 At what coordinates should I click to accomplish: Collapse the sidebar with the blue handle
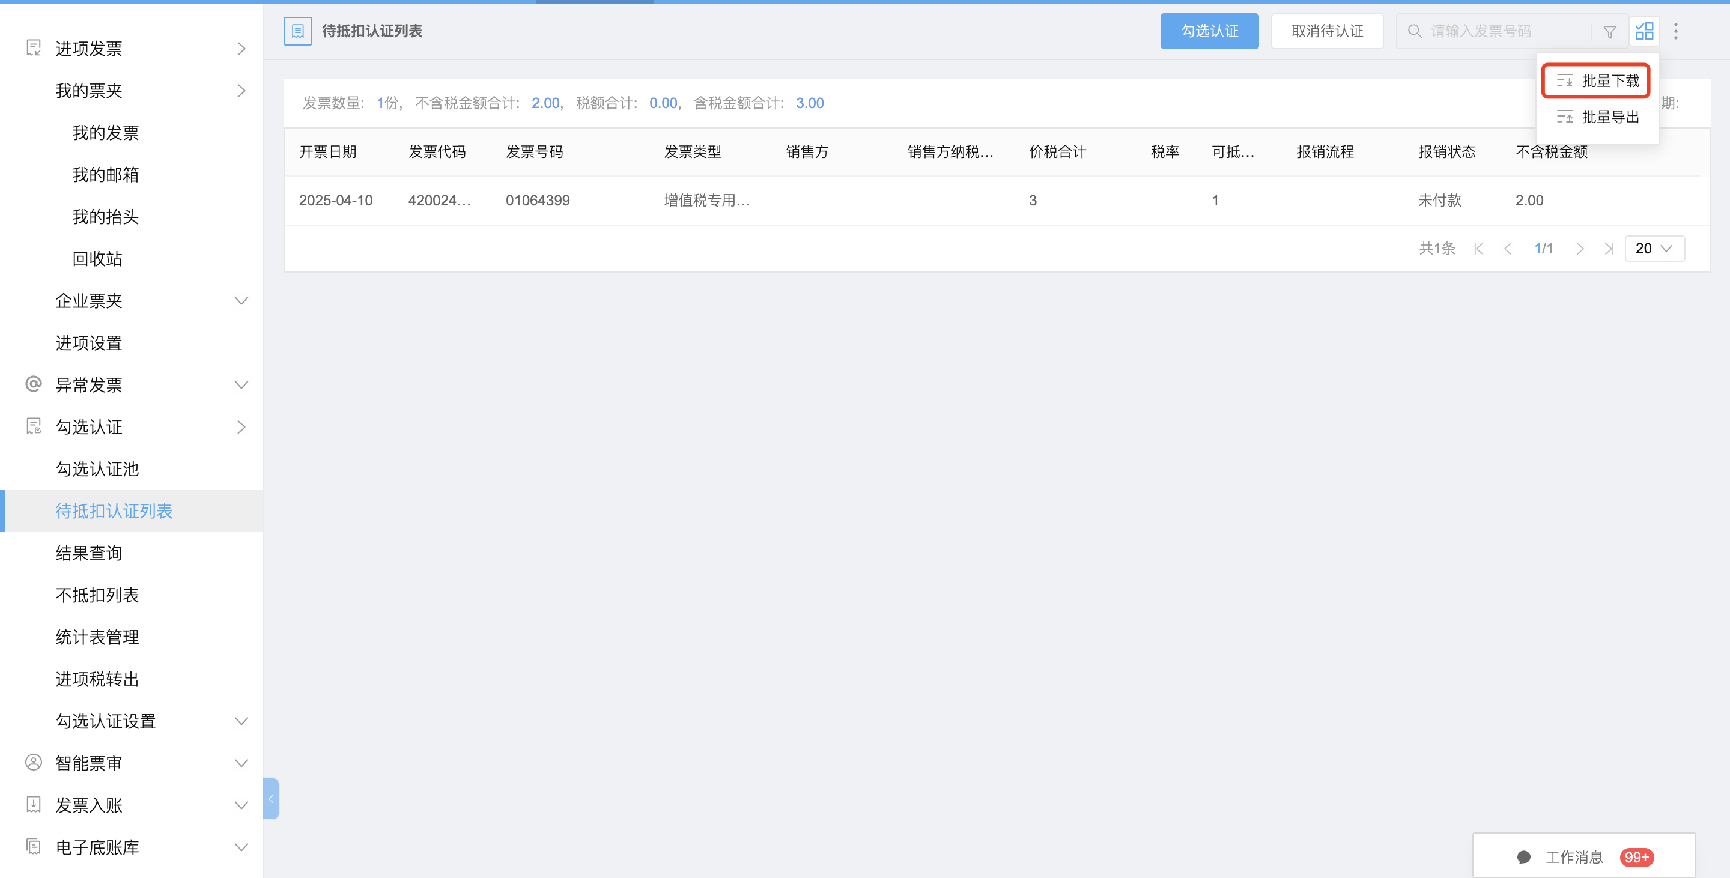(271, 798)
